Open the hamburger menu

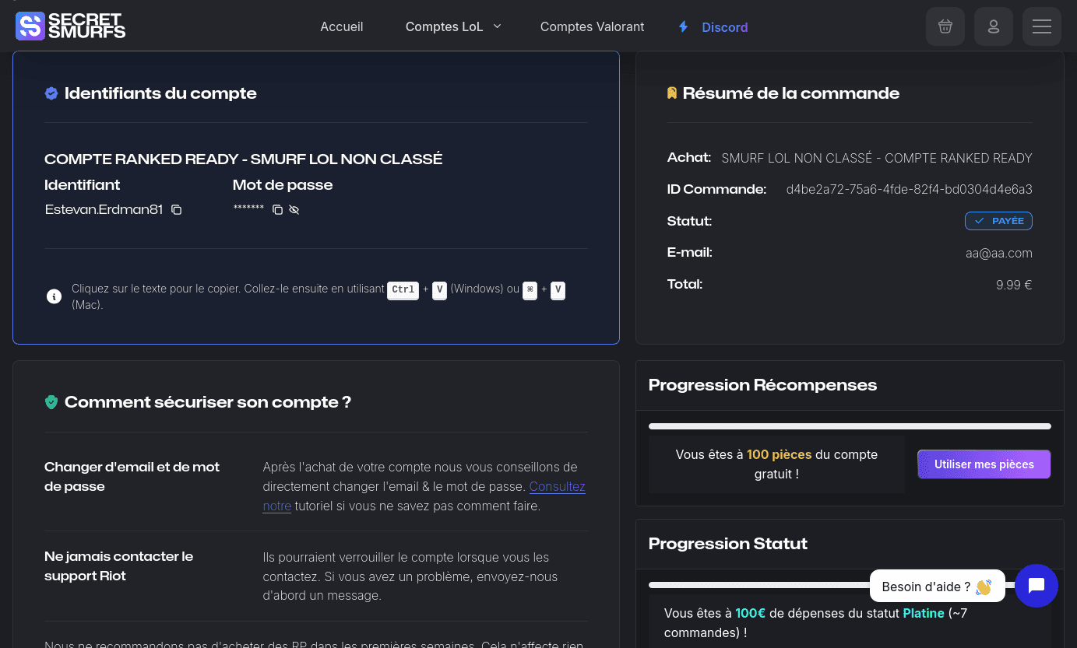pyautogui.click(x=1041, y=26)
